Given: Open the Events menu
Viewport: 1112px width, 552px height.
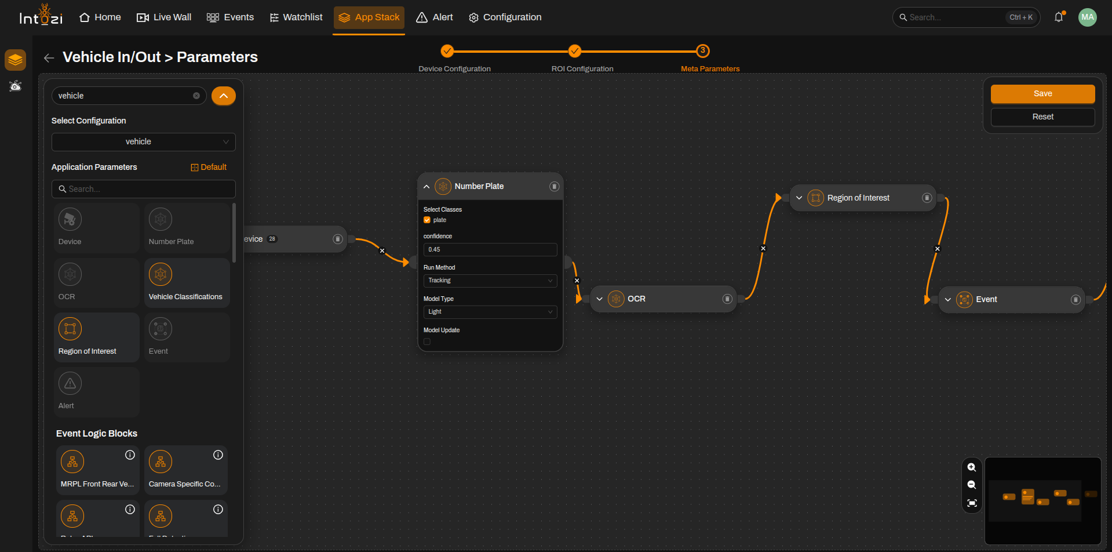Looking at the screenshot, I should point(230,17).
